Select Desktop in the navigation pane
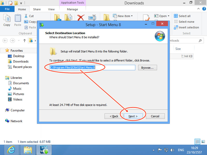Screen dimensions: 207x155 pyautogui.click(x=19, y=56)
